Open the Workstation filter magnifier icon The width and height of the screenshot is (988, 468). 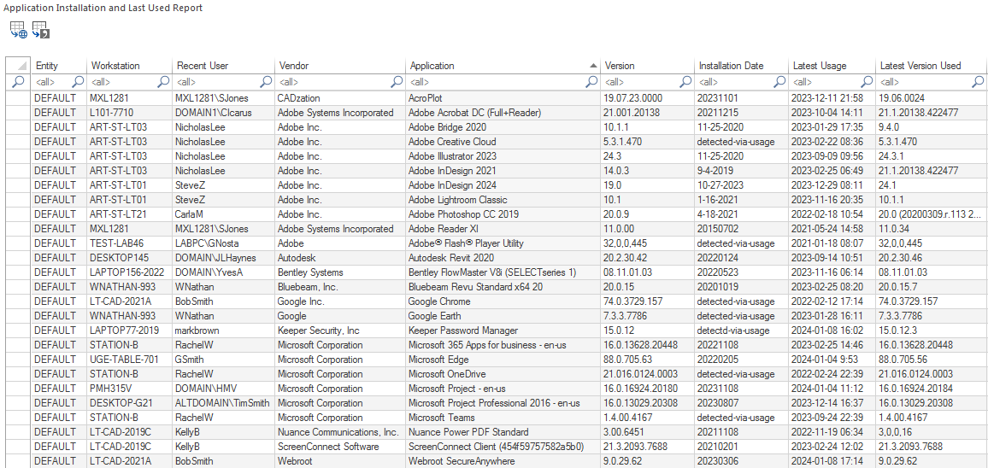(x=164, y=82)
